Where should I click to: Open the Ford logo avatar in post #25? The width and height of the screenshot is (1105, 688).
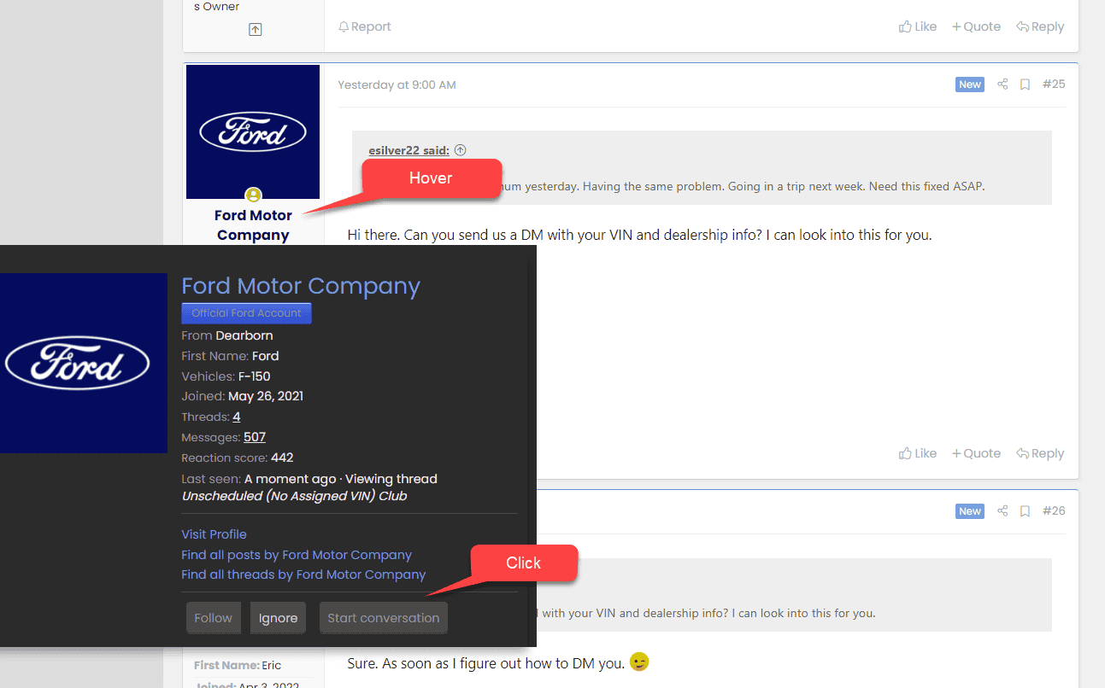(253, 132)
